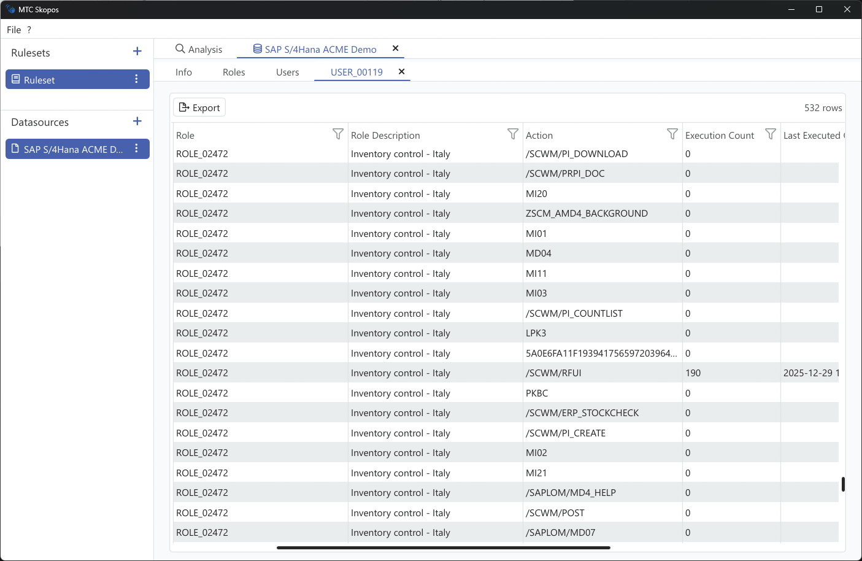Open the filter icon on the Role Description column

[513, 134]
